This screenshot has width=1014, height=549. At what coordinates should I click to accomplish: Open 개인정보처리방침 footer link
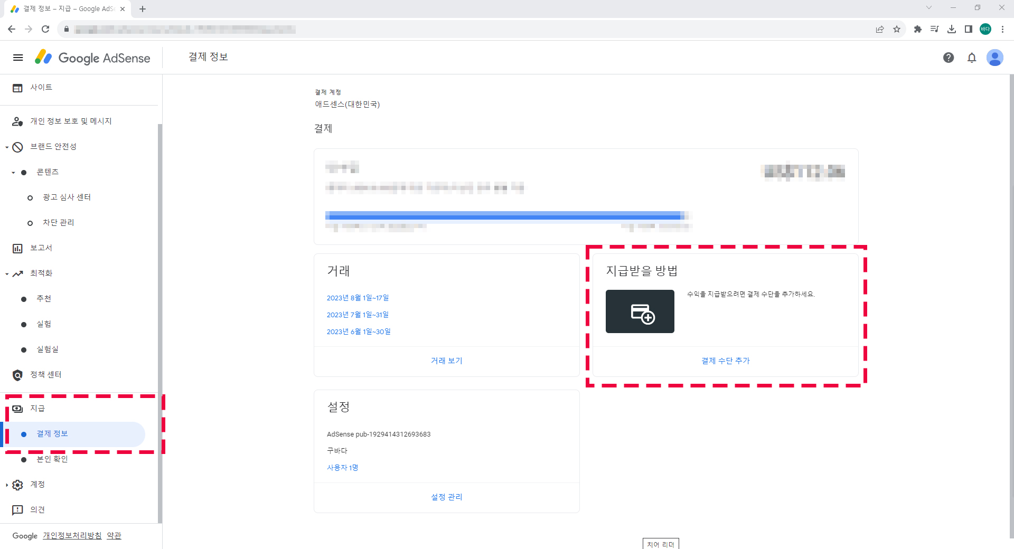click(x=72, y=535)
